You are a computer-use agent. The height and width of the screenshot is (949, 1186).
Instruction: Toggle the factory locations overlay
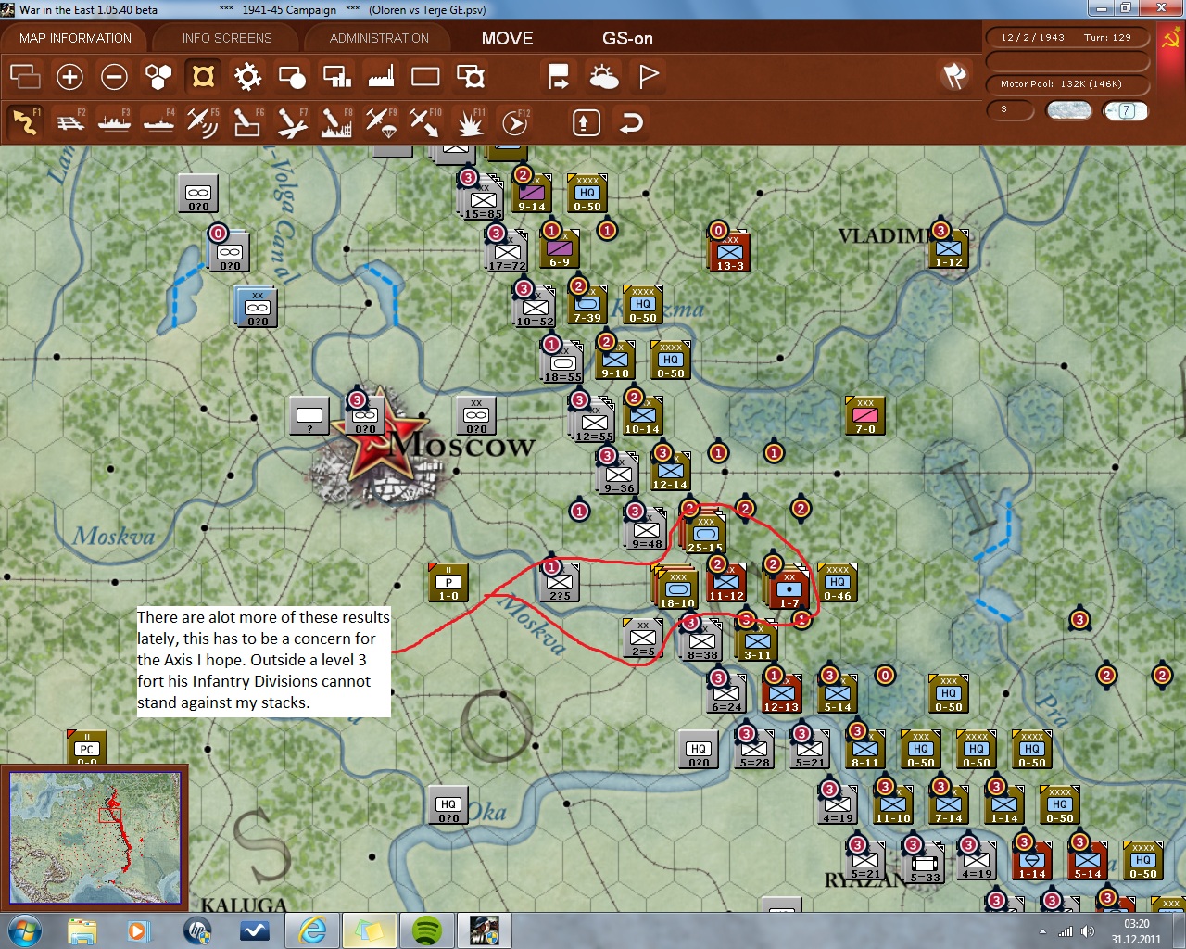pos(381,76)
